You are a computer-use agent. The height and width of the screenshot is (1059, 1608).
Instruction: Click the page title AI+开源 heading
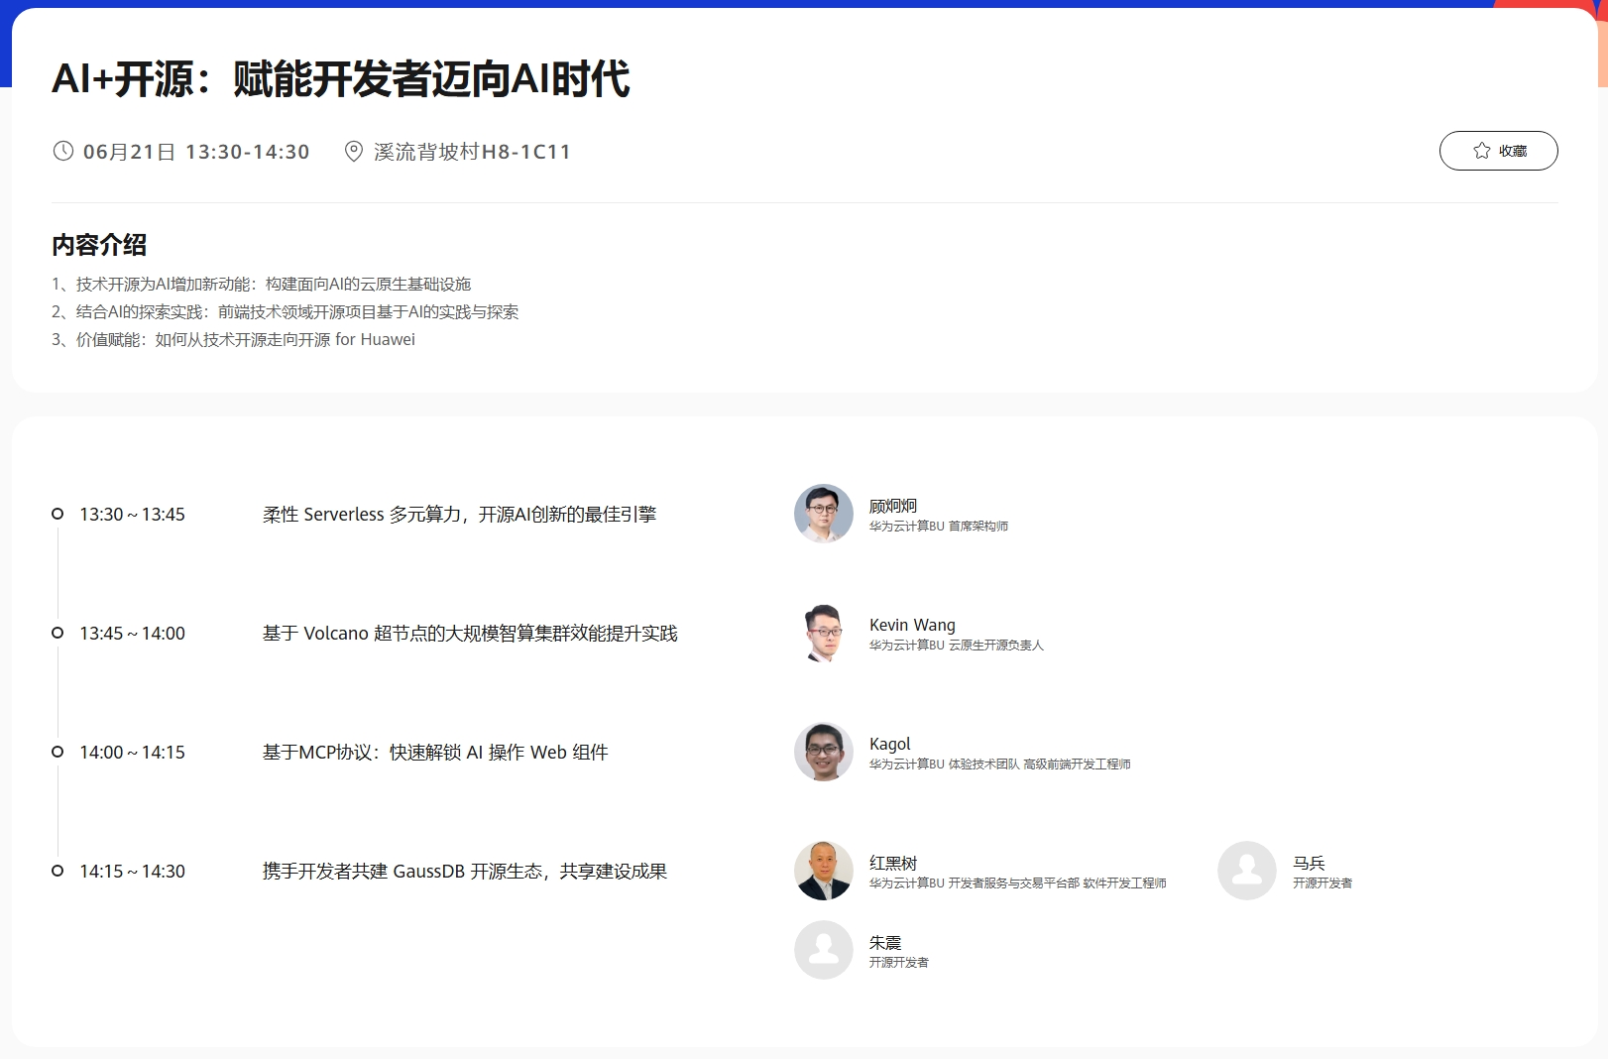[341, 79]
